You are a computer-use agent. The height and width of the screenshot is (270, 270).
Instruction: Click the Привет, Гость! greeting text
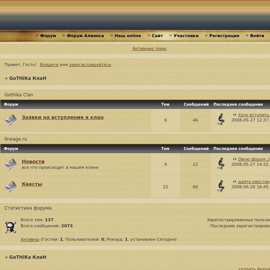click(x=21, y=64)
